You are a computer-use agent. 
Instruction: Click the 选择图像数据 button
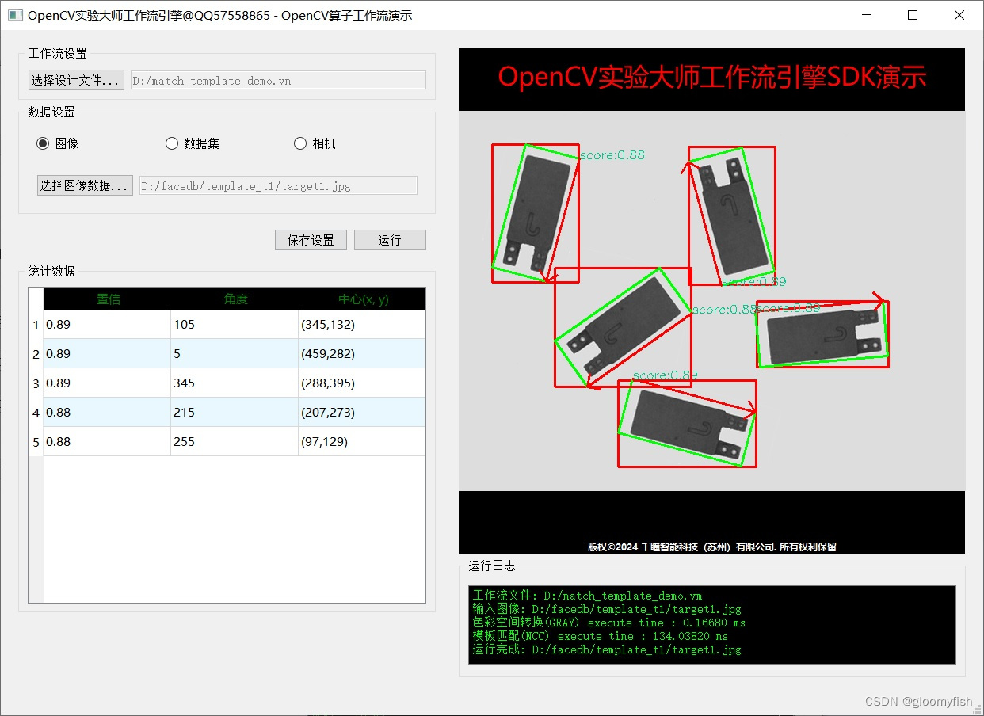click(x=84, y=185)
